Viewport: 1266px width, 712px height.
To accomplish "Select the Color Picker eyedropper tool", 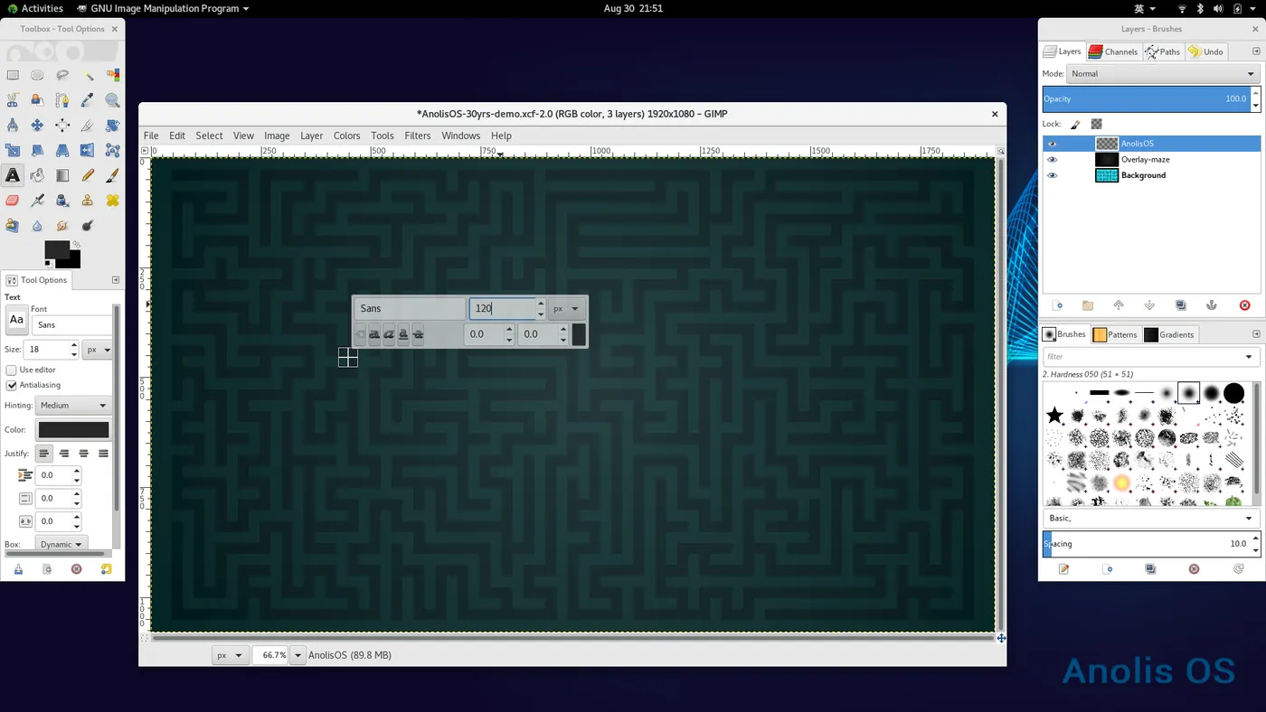I will pos(88,100).
